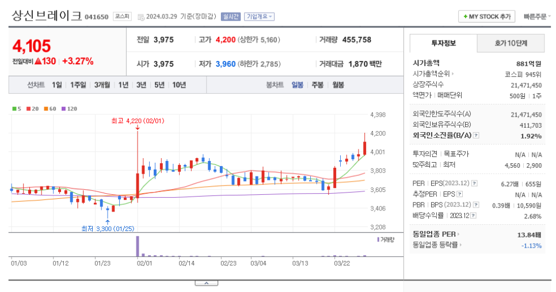Viewport: 556px width, 292px height.
Task: Click the red 20-day moving average swatch
Action: pyautogui.click(x=28, y=109)
